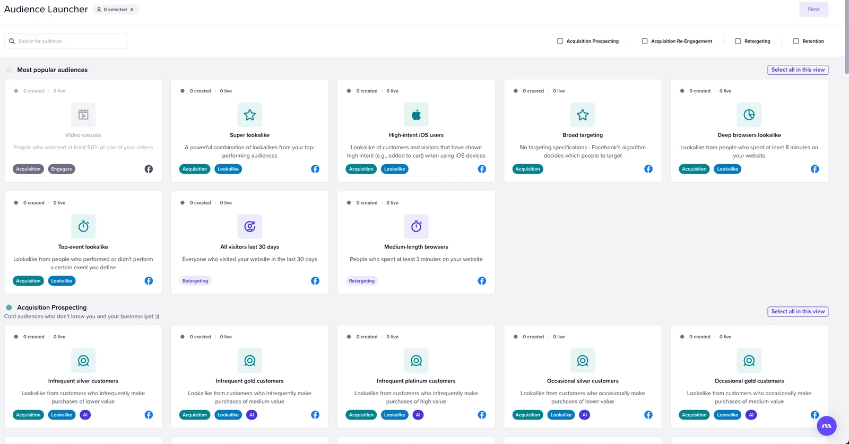
Task: Enable the Acquisition Prospecting filter checkbox
Action: tap(560, 41)
